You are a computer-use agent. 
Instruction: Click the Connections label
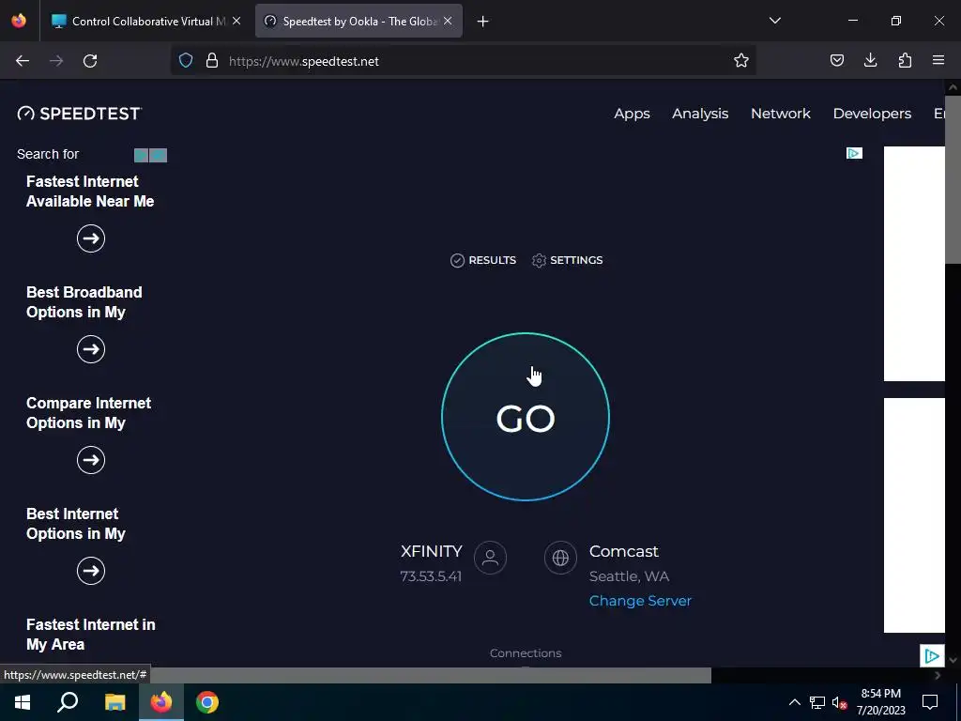pos(526,653)
